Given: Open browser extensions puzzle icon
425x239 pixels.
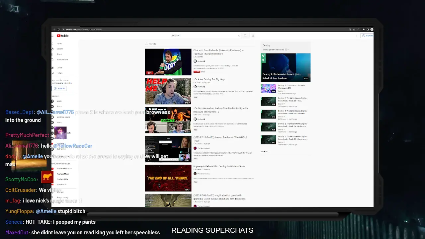Looking at the screenshot, I should (363, 30).
